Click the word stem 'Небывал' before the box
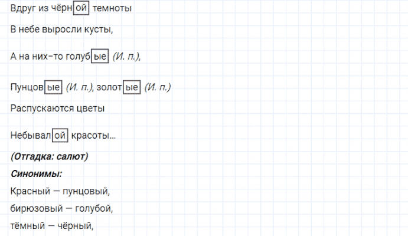Image resolution: width=408 pixels, height=236 pixels. click(x=31, y=136)
